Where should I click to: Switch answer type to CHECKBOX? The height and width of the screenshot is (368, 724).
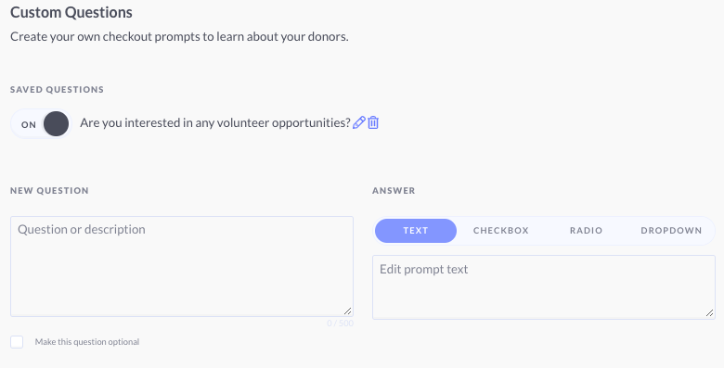tap(501, 231)
